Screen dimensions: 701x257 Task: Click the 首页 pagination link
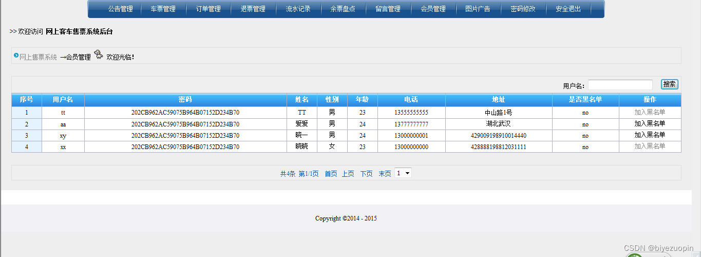331,174
